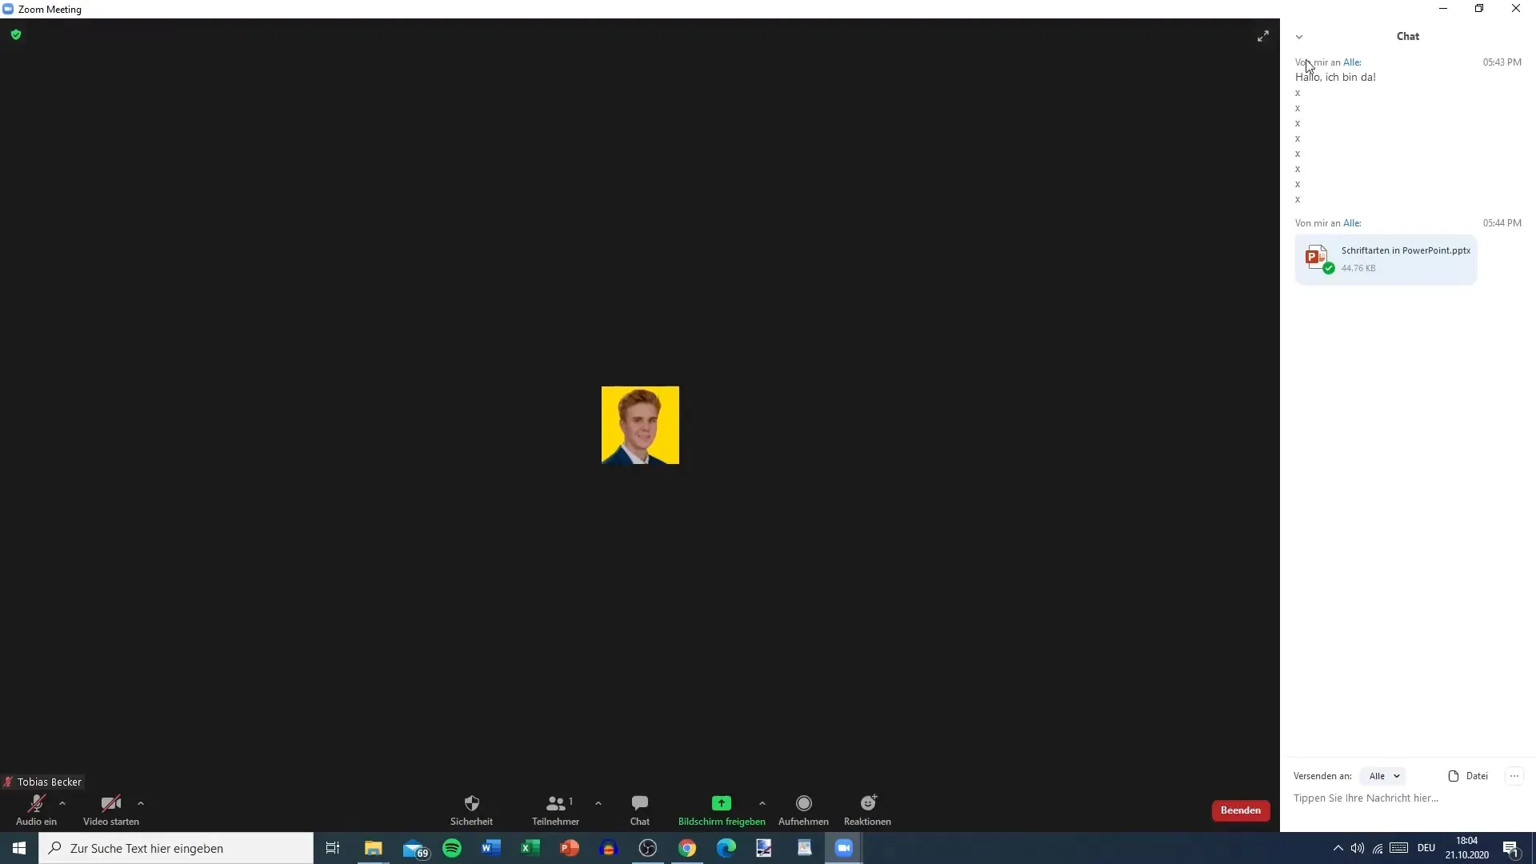The image size is (1536, 864).
Task: Click the chat panel collapse chevron
Action: [x=1298, y=37]
